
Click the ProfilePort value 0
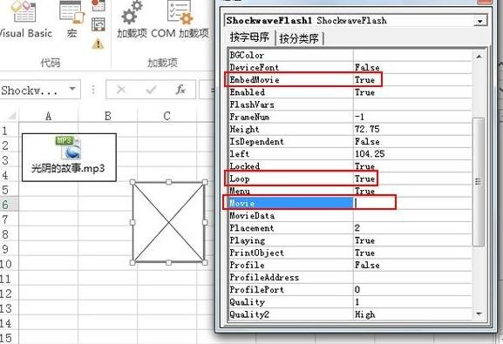tap(357, 290)
